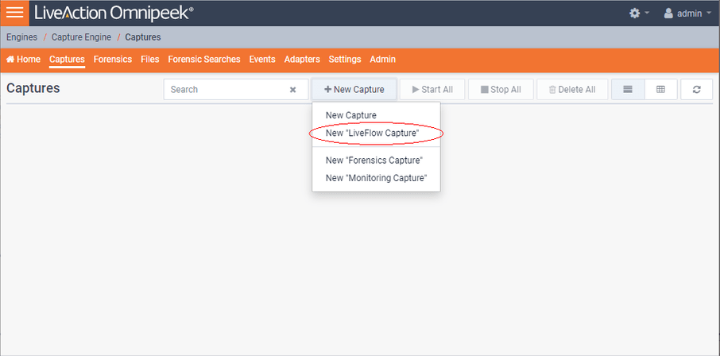Choose New "Forensics Capture" menu entry
720x356 pixels.
[376, 161]
